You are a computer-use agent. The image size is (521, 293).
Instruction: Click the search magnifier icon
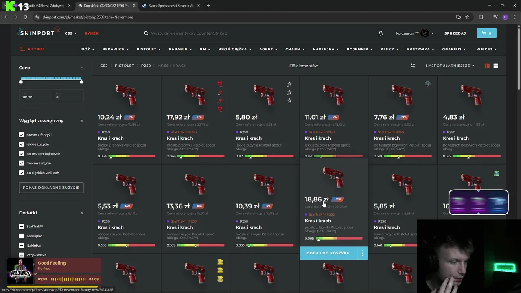pyautogui.click(x=146, y=33)
